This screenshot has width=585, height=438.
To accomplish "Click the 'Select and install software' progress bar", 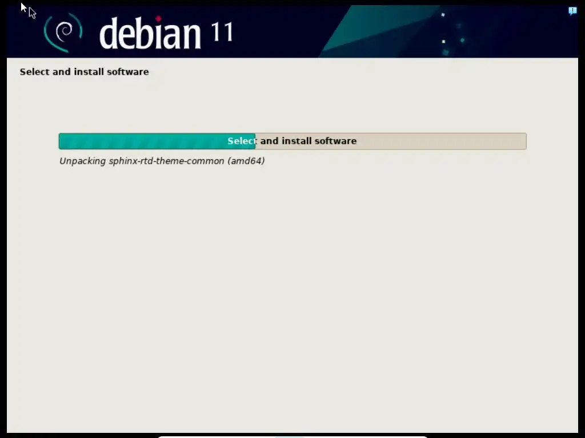I will 292,141.
